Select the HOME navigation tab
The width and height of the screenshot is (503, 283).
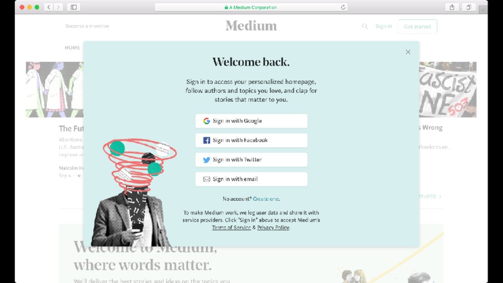[72, 48]
